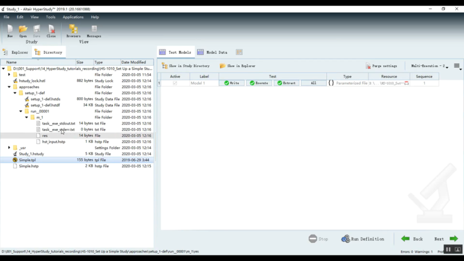This screenshot has width=464, height=261.
Task: Click the Save study icon
Action: tap(37, 31)
